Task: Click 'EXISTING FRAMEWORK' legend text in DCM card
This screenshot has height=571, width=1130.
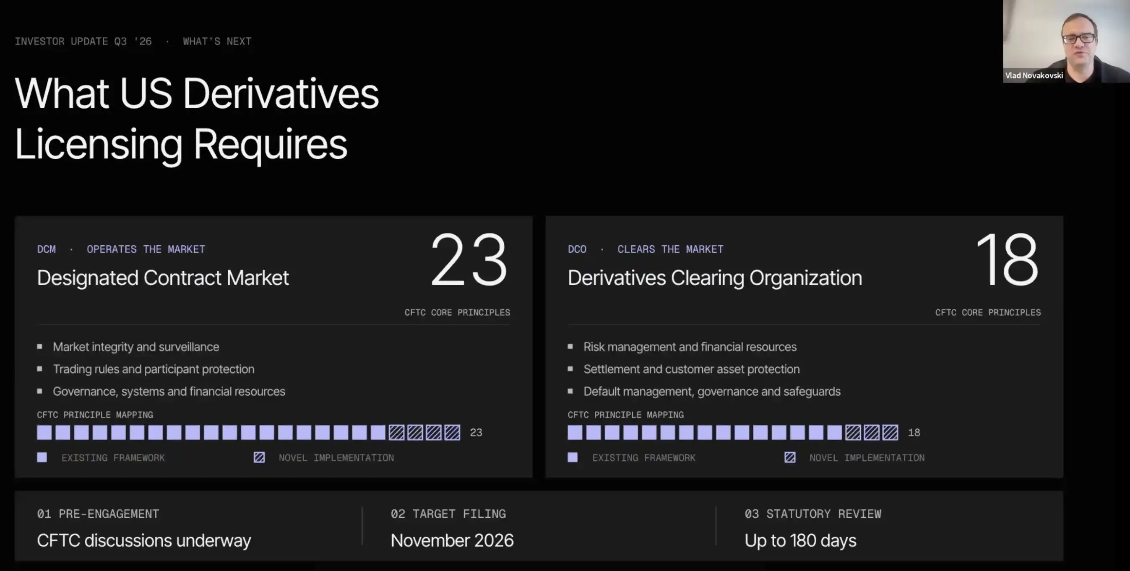Action: coord(113,458)
